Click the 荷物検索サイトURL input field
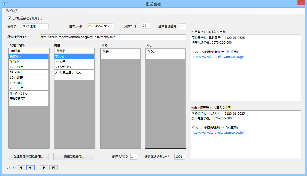Image resolution: width=307 pixels, height=176 pixels. (113, 37)
